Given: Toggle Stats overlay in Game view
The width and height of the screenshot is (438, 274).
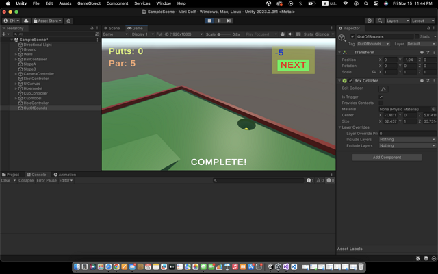Looking at the screenshot, I should 308,34.
